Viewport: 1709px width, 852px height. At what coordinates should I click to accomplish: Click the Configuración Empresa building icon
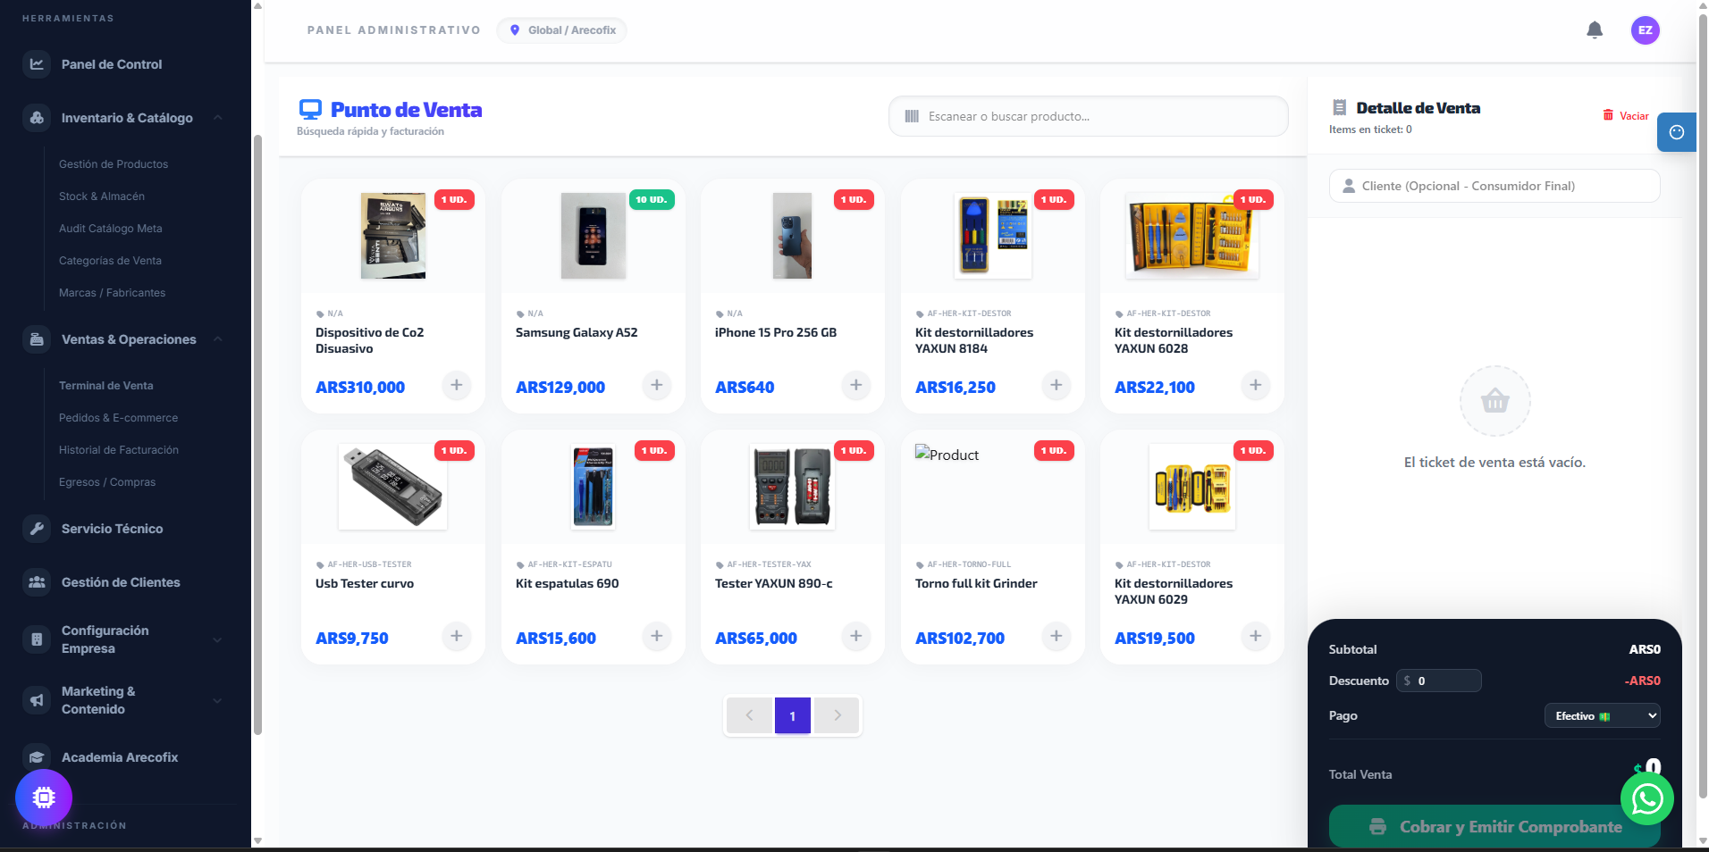pyautogui.click(x=37, y=639)
